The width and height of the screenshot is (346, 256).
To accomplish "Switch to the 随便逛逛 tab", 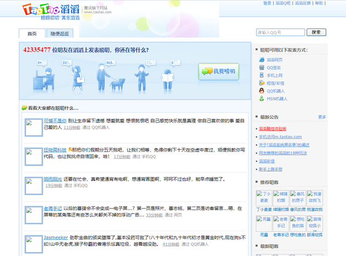I will [x=60, y=33].
